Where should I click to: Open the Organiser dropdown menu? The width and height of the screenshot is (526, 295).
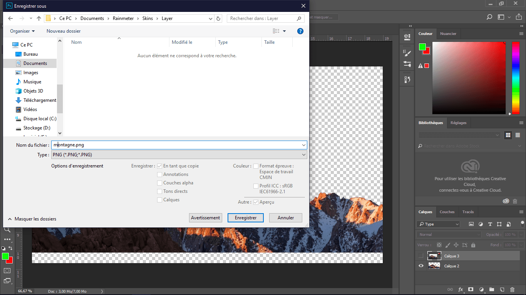22,31
